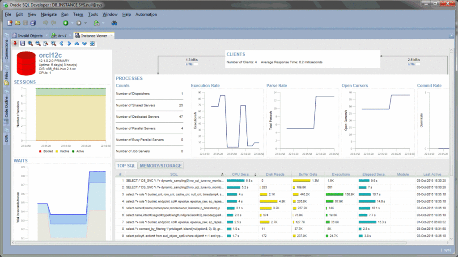
Task: Open the Connections side panel tab
Action: 7,49
